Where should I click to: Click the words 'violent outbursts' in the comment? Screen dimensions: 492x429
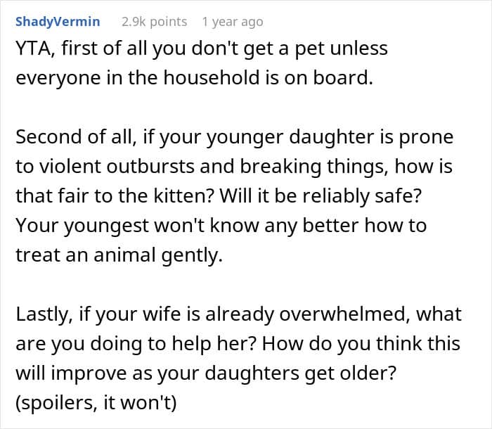[x=117, y=166]
